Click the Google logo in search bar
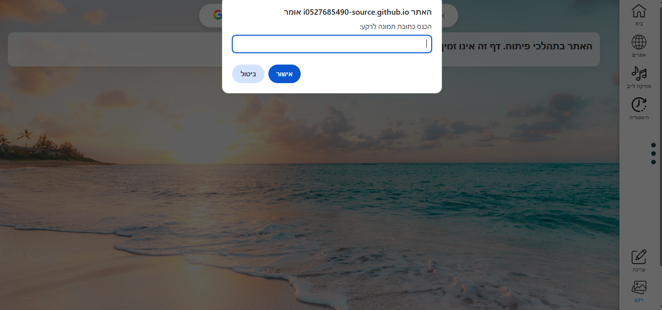Image resolution: width=662 pixels, height=310 pixels. coord(218,15)
